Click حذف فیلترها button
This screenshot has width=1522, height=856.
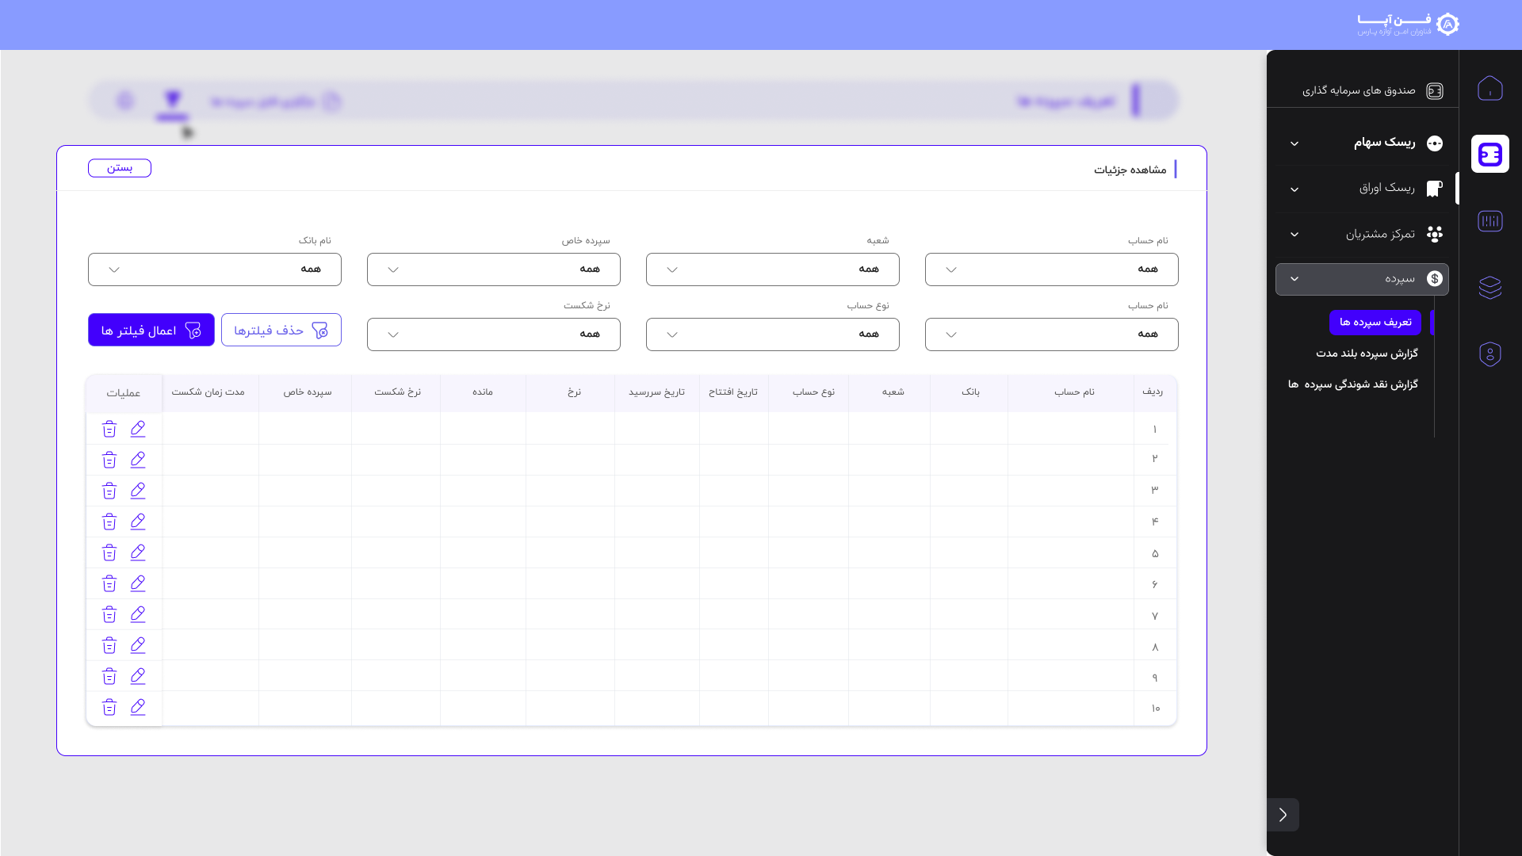click(281, 330)
